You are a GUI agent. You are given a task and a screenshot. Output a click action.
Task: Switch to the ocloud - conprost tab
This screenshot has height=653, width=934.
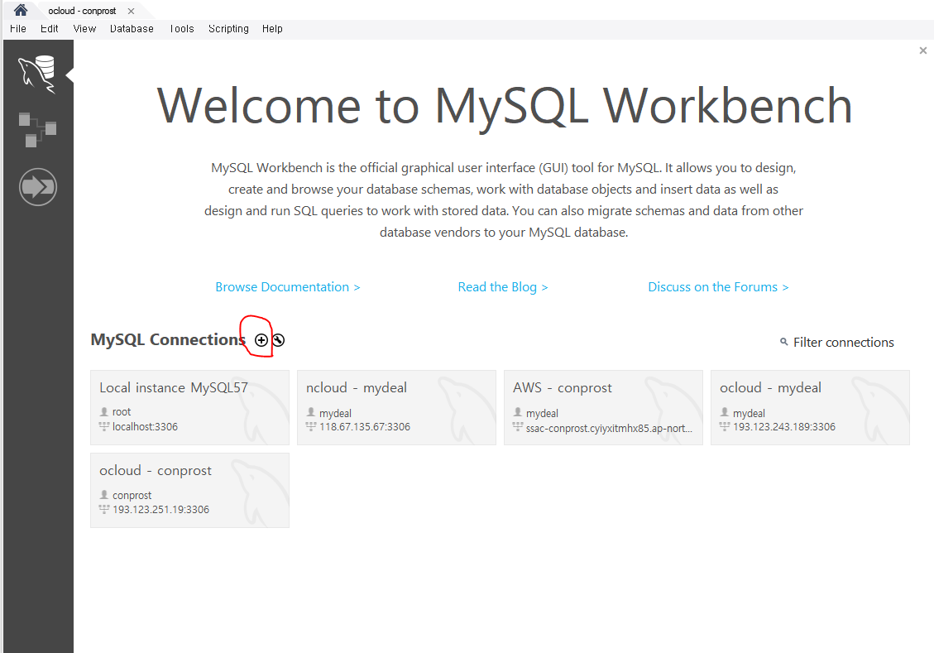pyautogui.click(x=81, y=11)
